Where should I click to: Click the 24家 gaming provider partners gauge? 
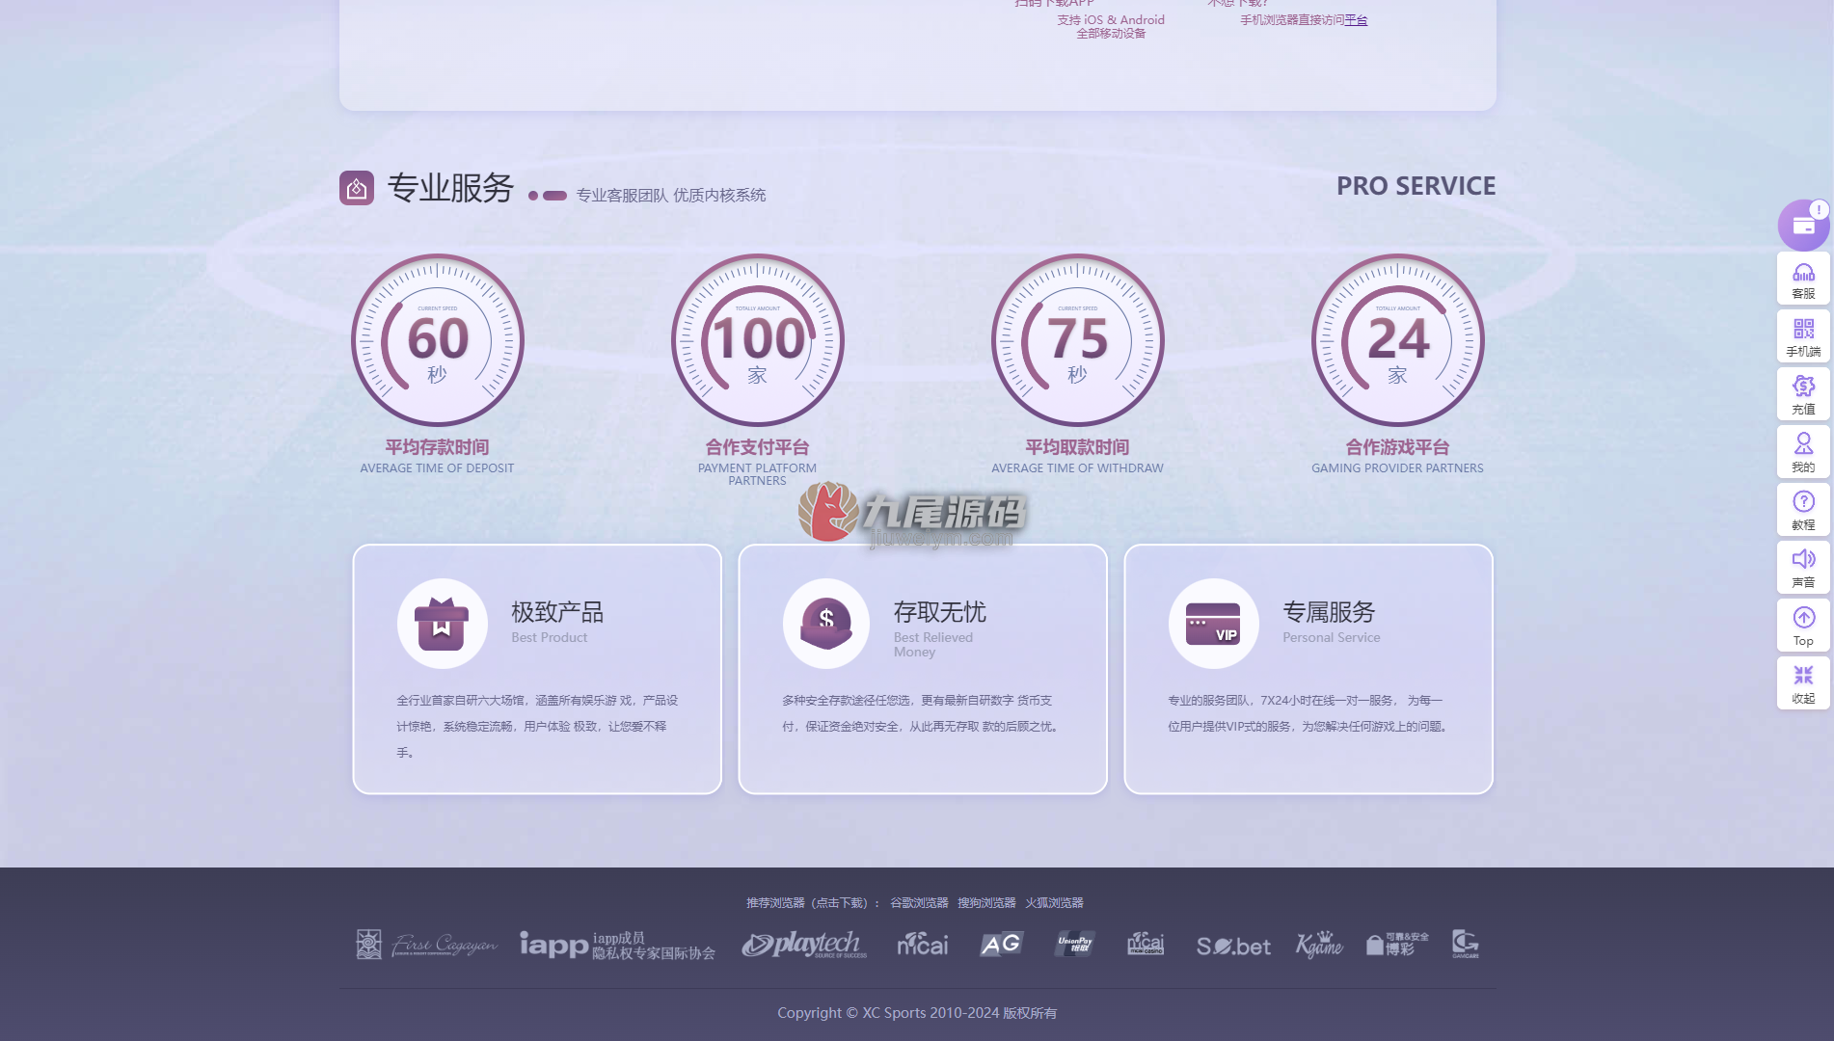click(x=1398, y=340)
